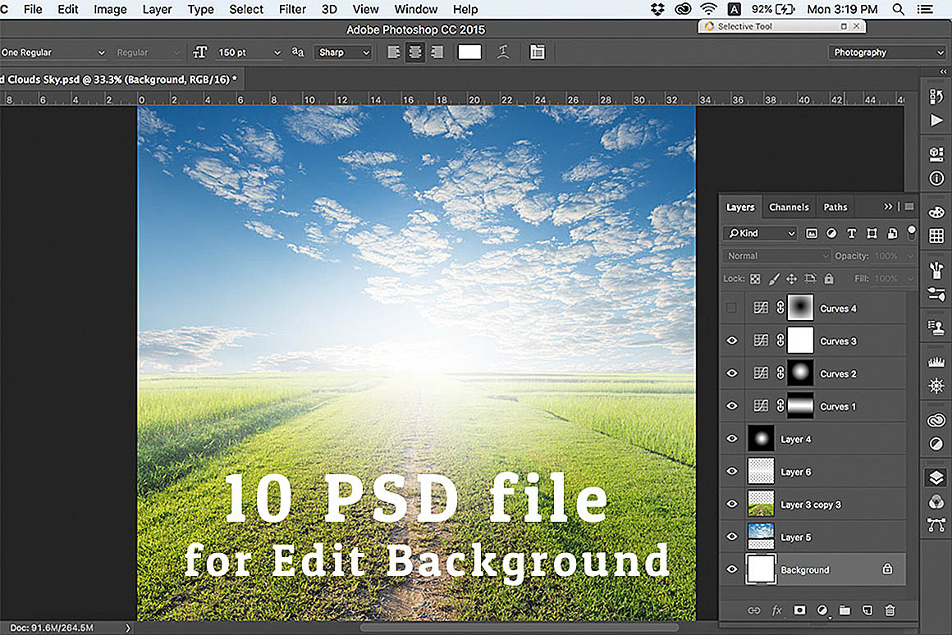952x635 pixels.
Task: Click the Curves 1 layer mask thumbnail
Action: (800, 406)
